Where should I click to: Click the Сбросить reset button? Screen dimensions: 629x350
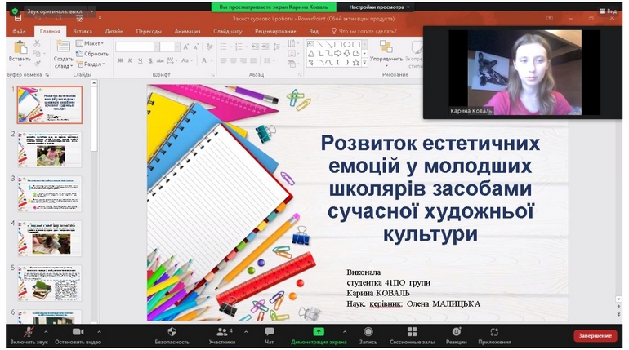pos(92,54)
